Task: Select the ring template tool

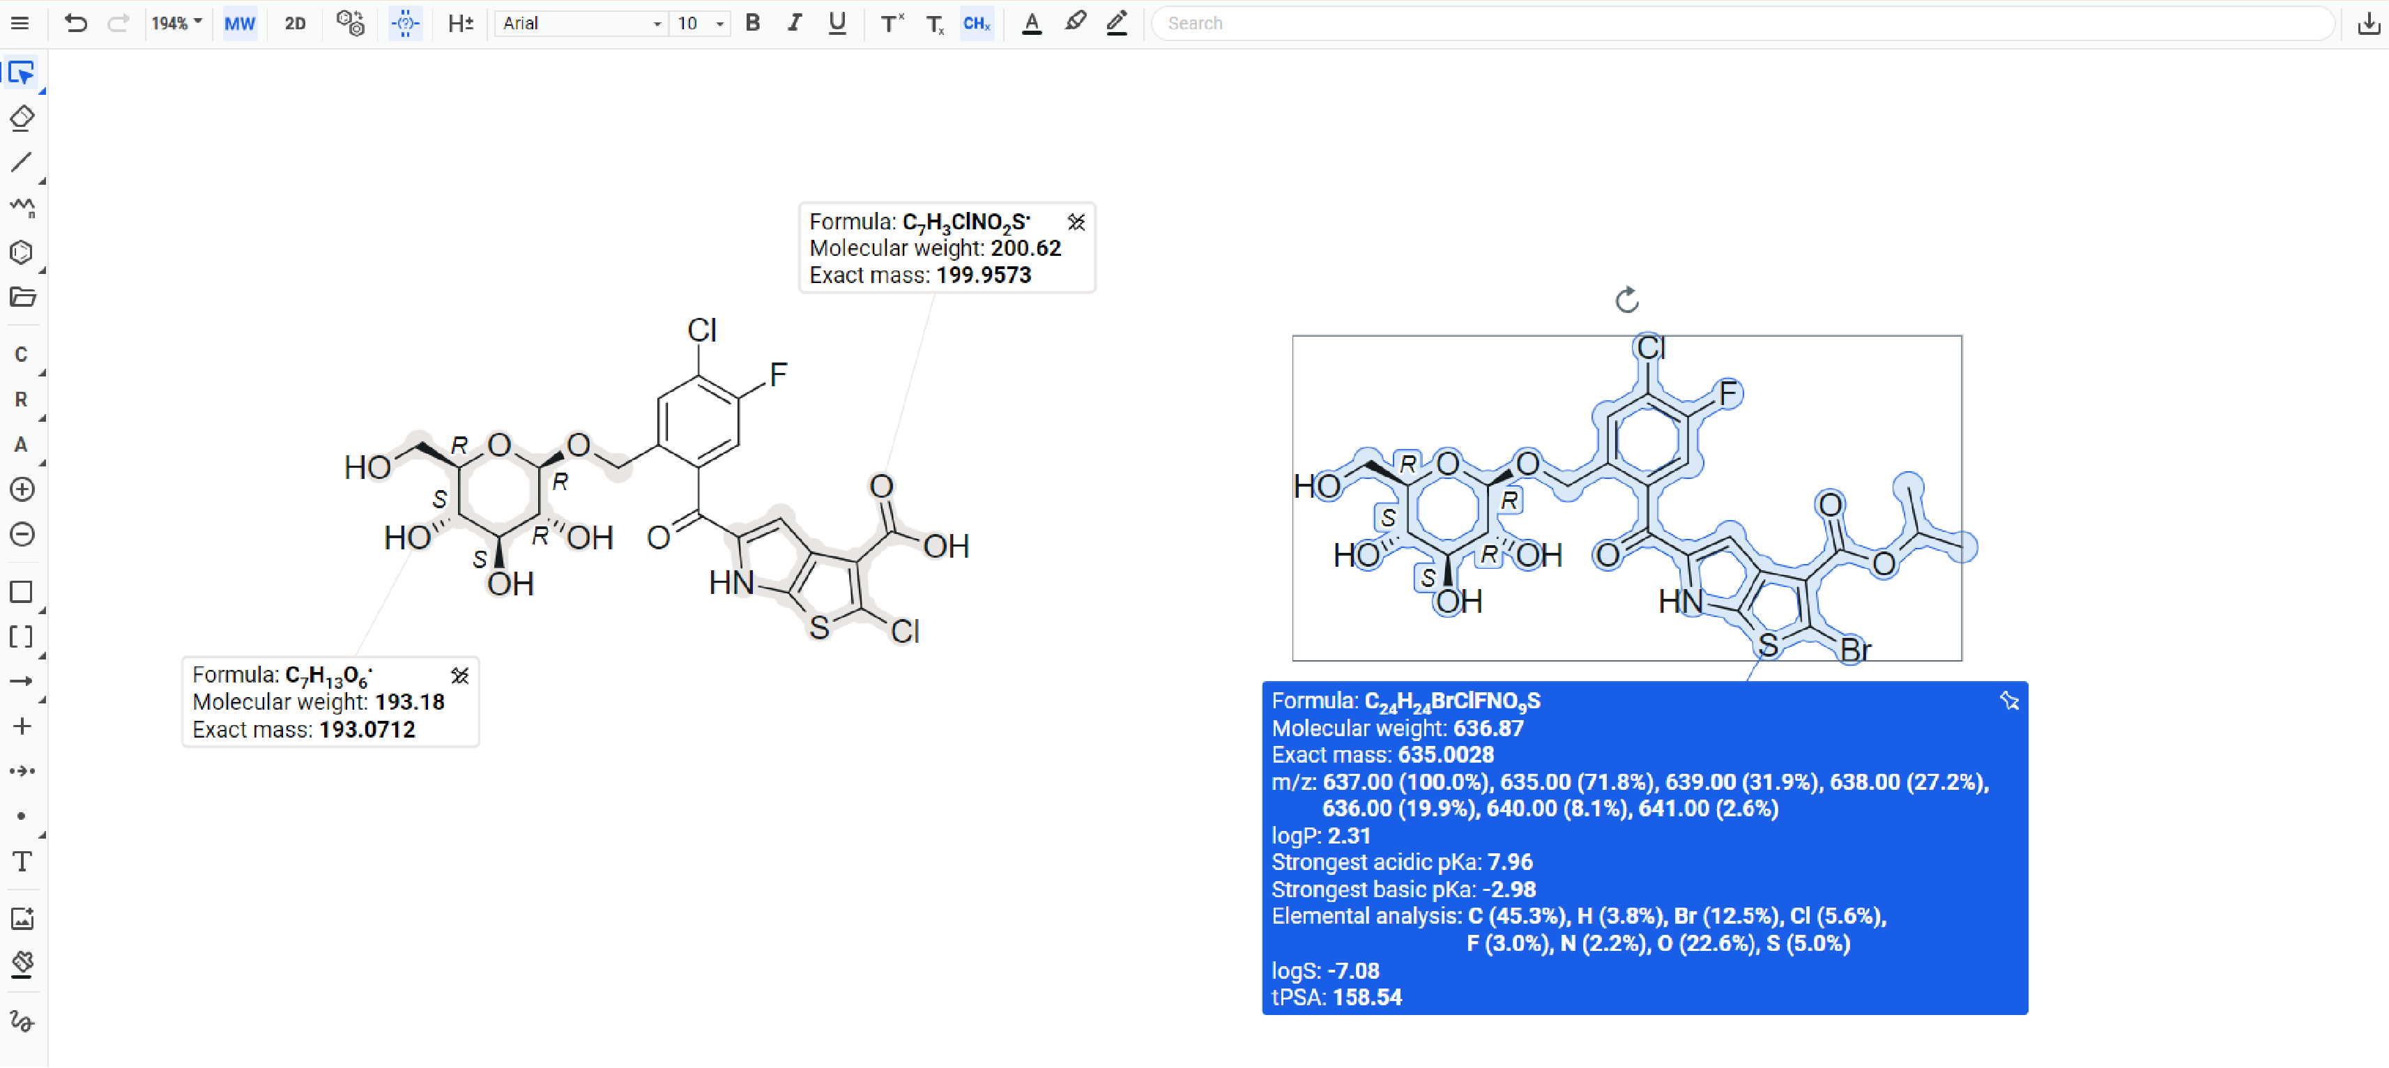Action: coord(22,252)
